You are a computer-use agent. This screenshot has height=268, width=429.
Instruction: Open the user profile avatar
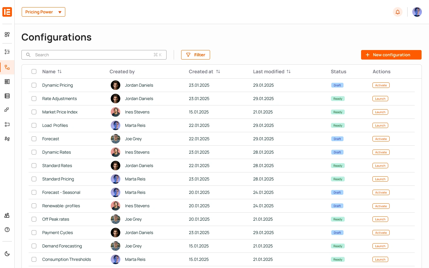(417, 12)
